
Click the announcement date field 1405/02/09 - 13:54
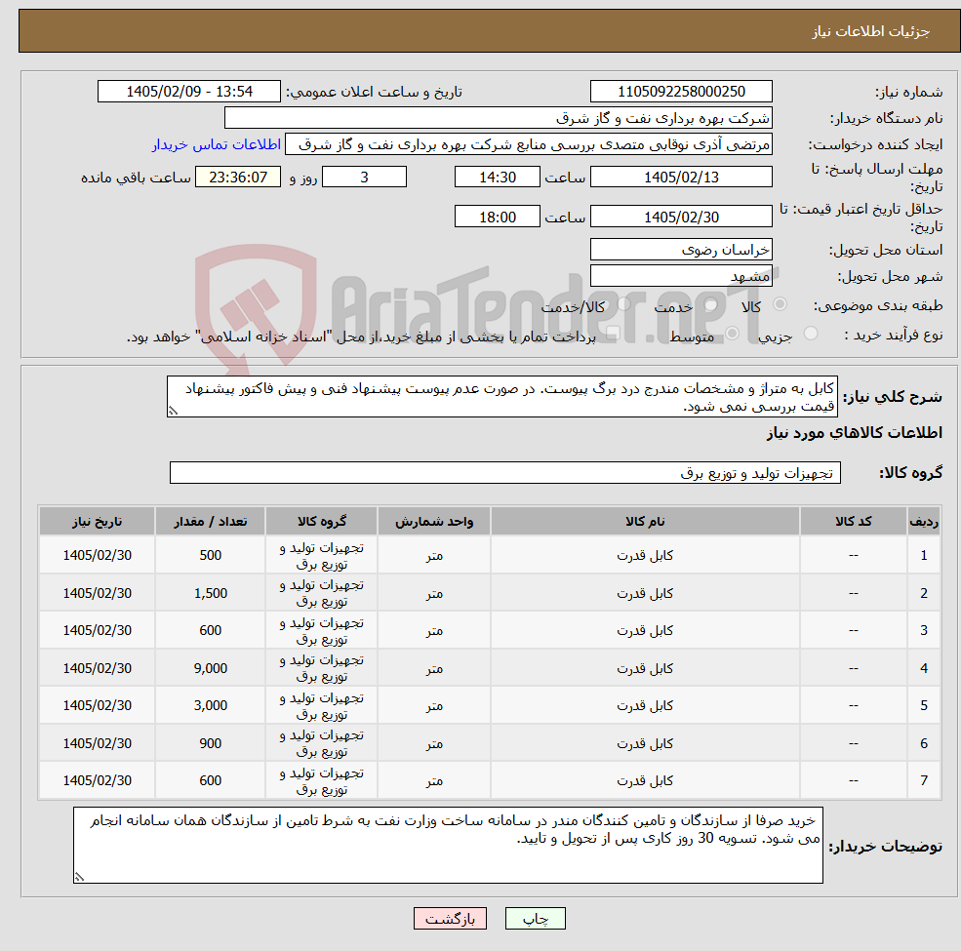pyautogui.click(x=188, y=92)
